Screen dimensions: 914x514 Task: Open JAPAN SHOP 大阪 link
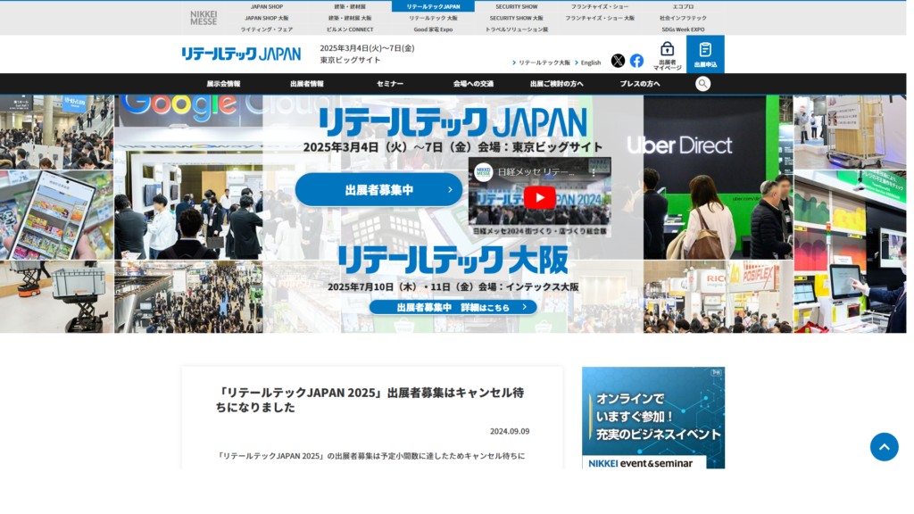pyautogui.click(x=269, y=18)
